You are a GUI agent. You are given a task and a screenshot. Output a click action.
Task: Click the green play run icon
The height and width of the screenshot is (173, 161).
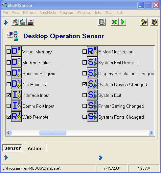click(x=122, y=22)
